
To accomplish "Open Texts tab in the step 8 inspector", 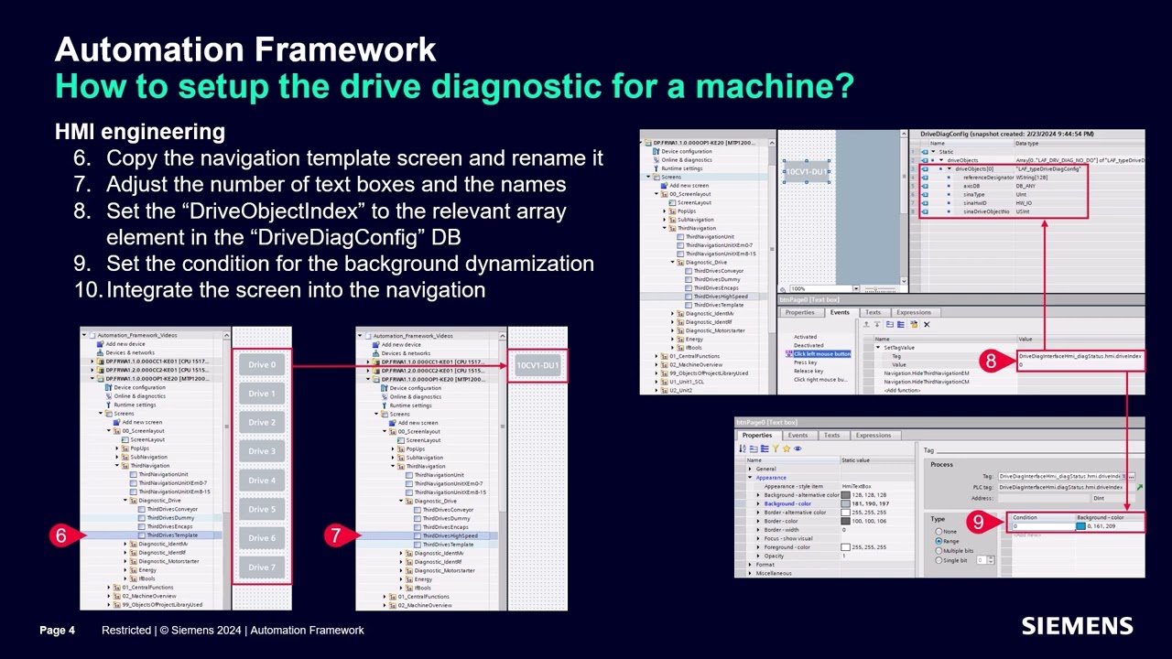I will (873, 312).
